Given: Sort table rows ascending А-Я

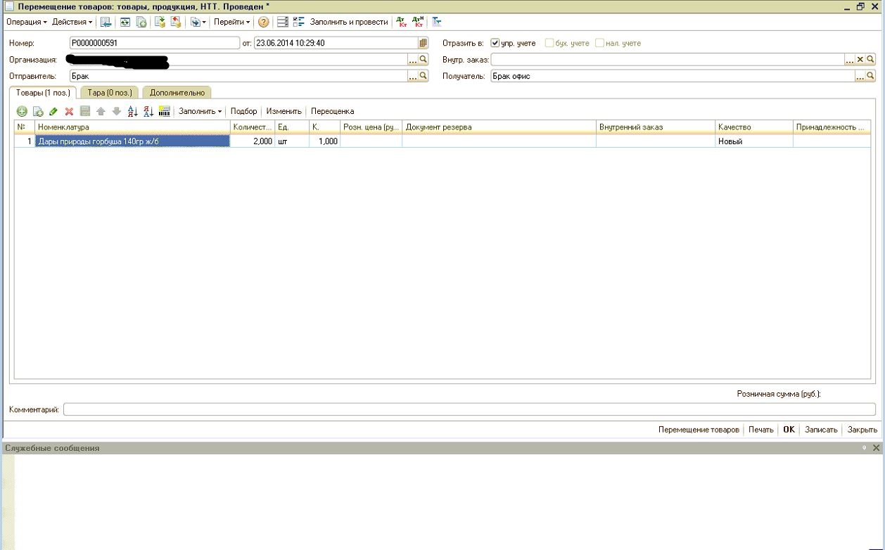Looking at the screenshot, I should coord(133,111).
